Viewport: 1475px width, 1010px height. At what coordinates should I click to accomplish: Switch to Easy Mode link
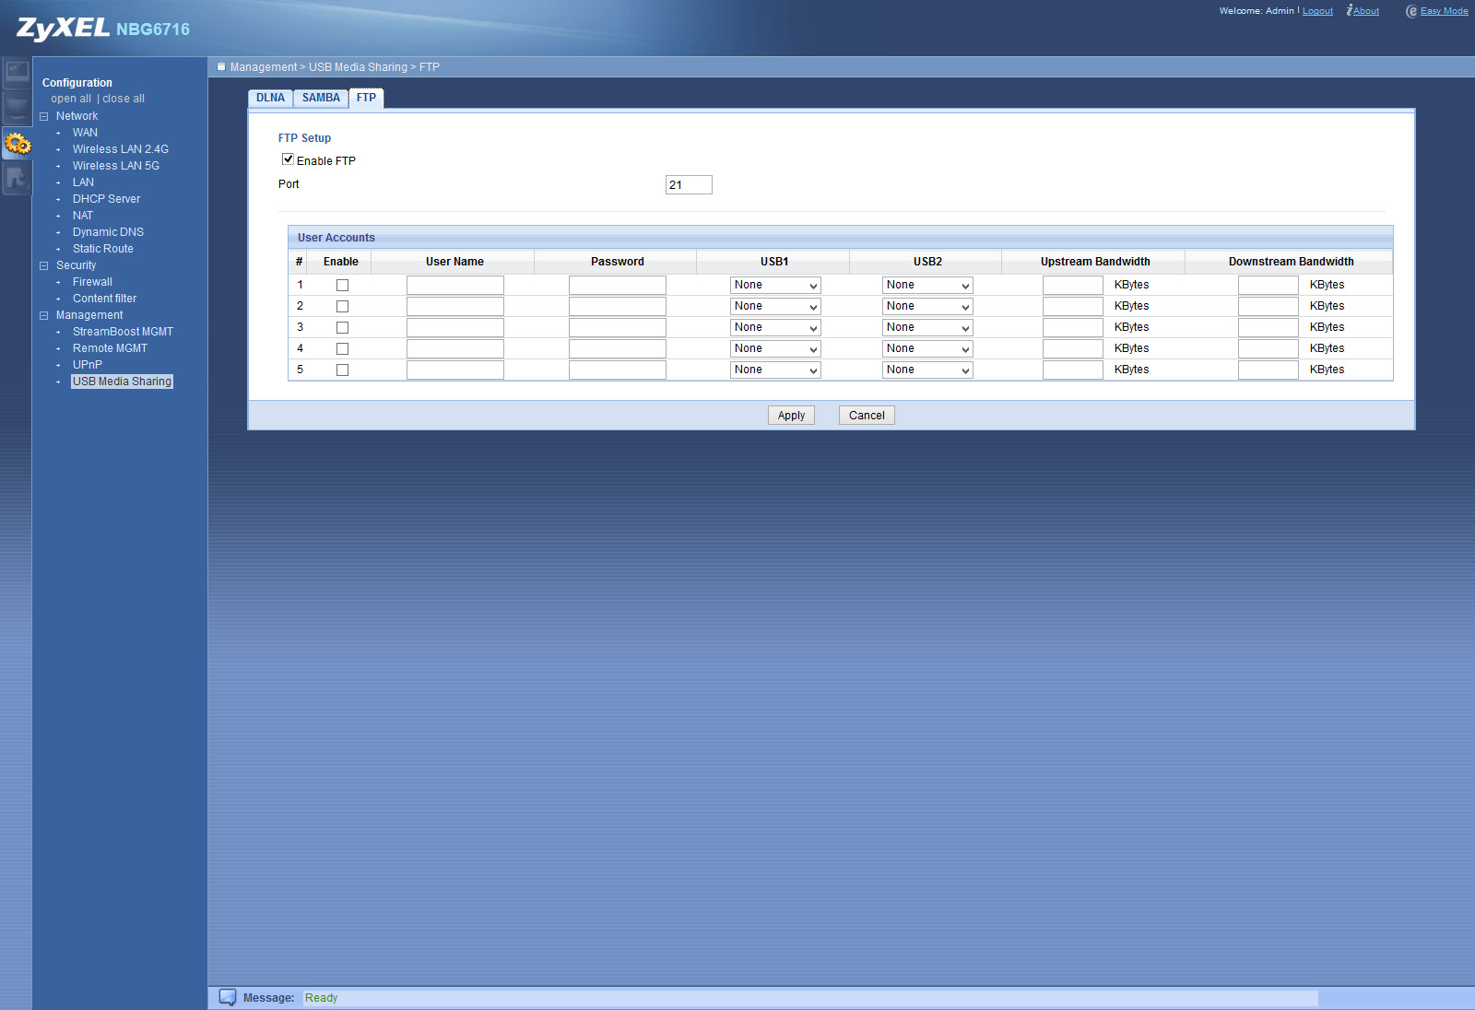1444,11
